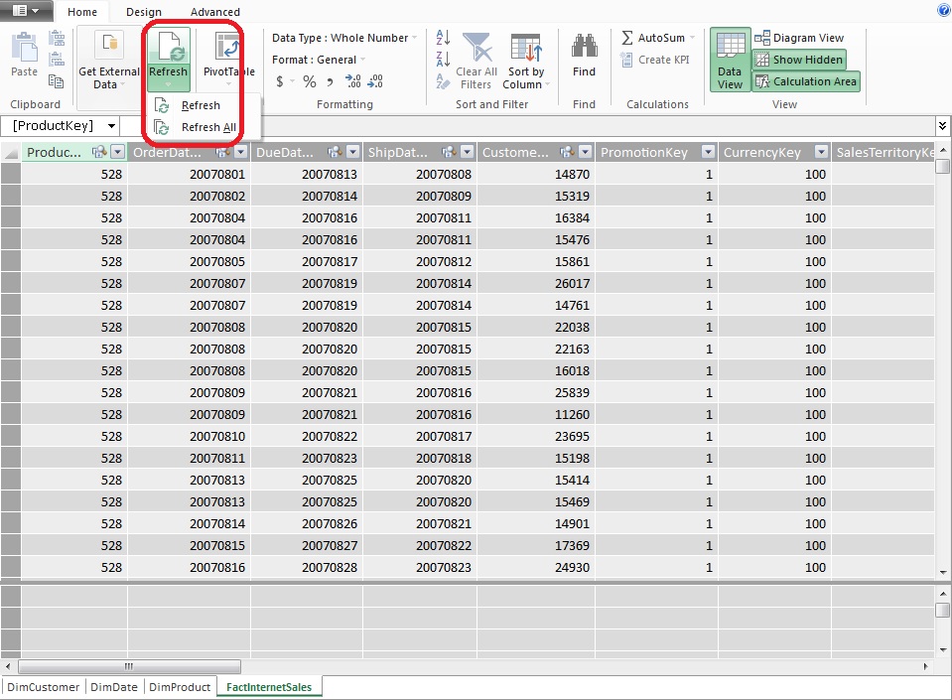The width and height of the screenshot is (952, 700).
Task: Open the DimCustomer sheet tab
Action: 41,686
